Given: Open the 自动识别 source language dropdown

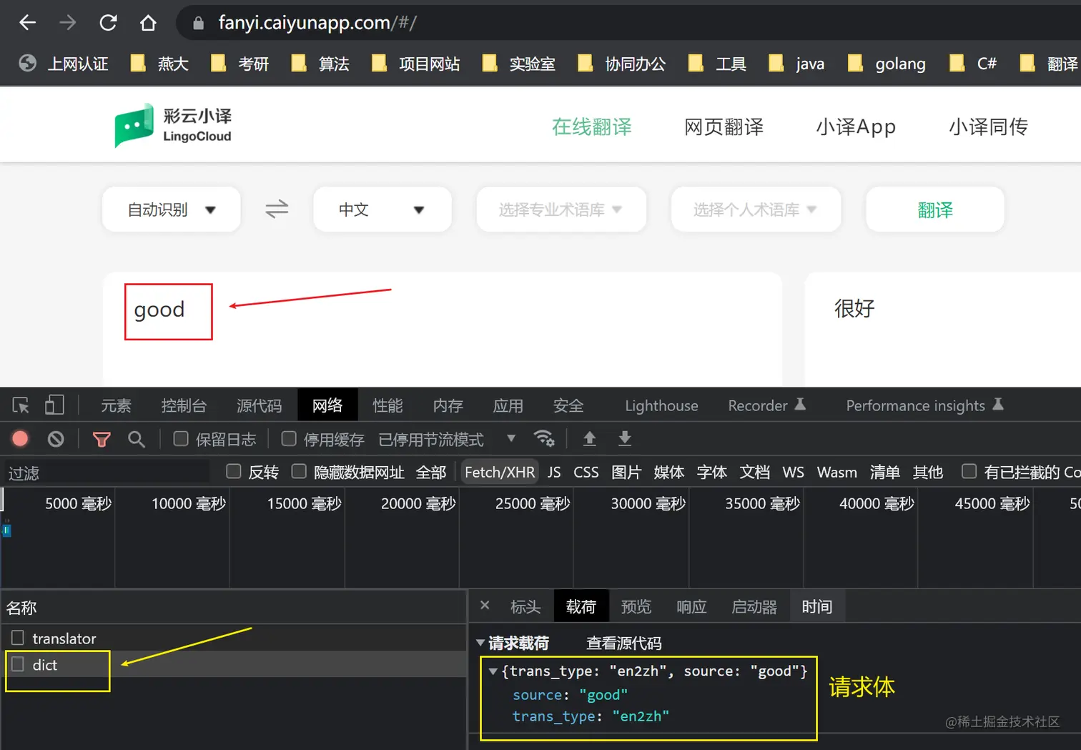Looking at the screenshot, I should [172, 209].
